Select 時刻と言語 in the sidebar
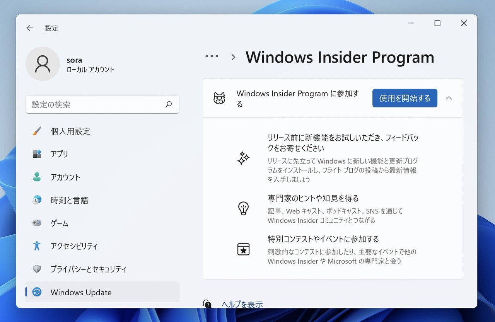The width and height of the screenshot is (495, 322). 102,200
